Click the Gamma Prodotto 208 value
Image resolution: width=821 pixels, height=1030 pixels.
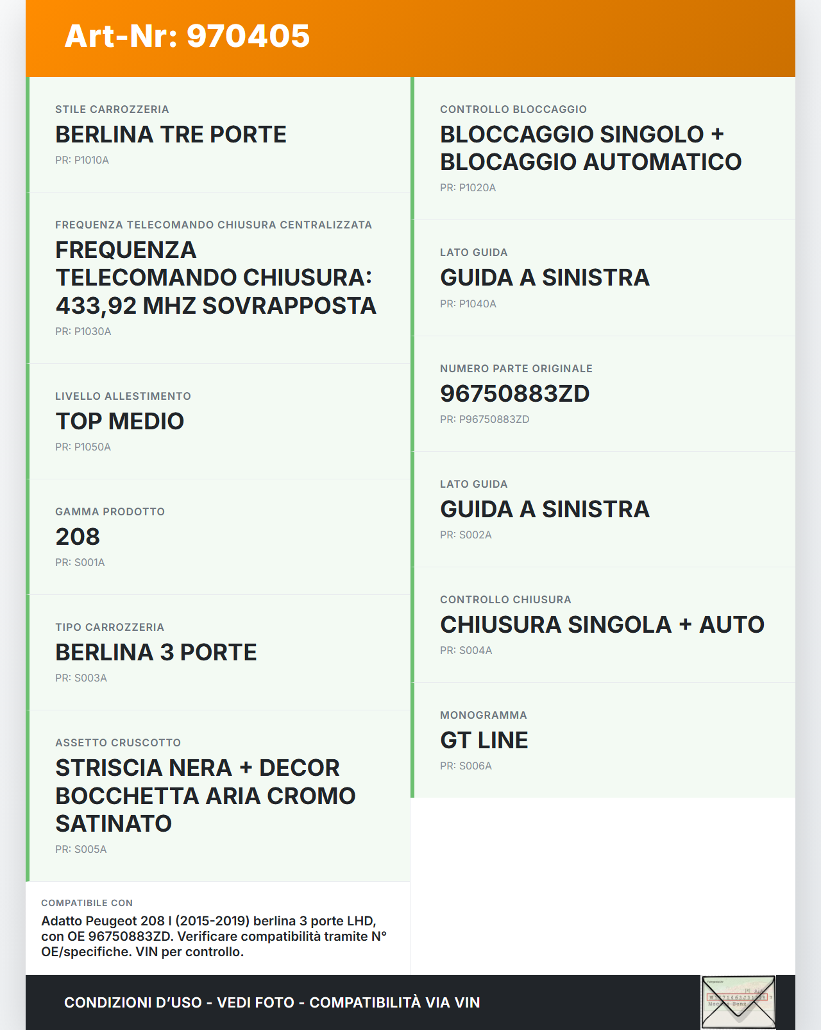(x=78, y=536)
